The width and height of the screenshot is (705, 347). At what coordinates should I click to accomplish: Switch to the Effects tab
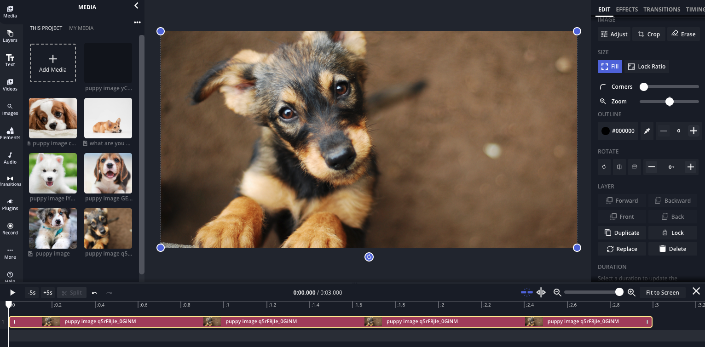(627, 9)
